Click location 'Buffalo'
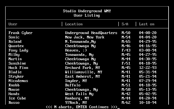The height and width of the screenshot is (109, 174). pyautogui.click(x=73, y=85)
